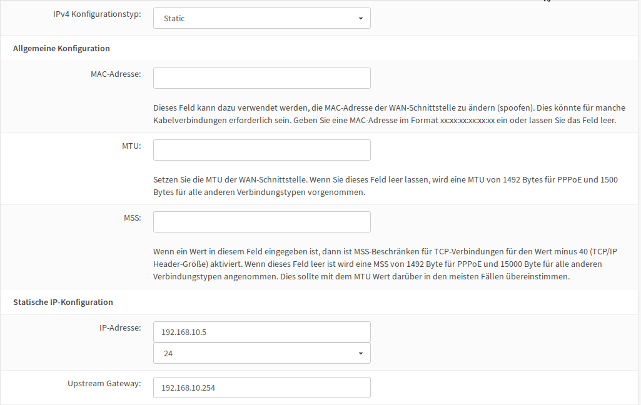Open the IPv4 Konfigurationstyp dropdown
The height and width of the screenshot is (405, 641).
261,18
